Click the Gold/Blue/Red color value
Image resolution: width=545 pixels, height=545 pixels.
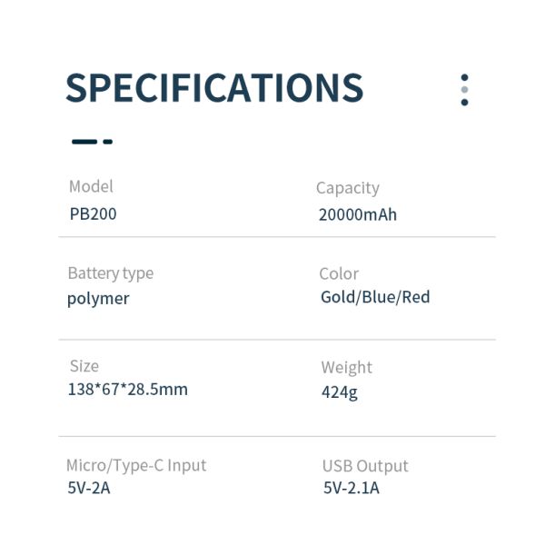click(375, 297)
